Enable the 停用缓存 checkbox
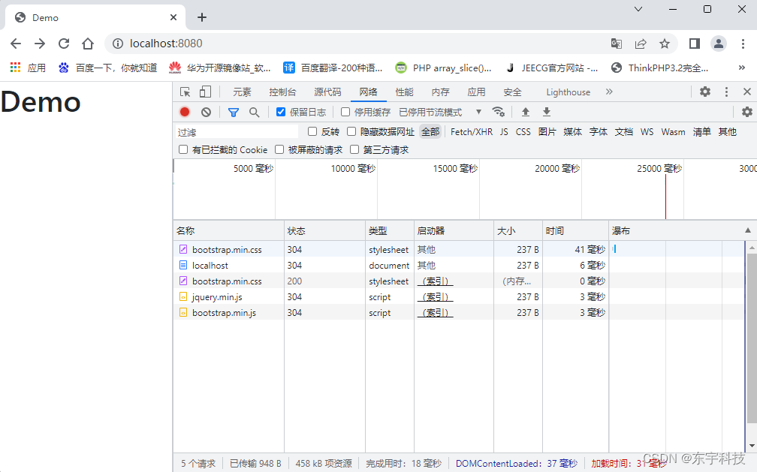The image size is (757, 472). (x=345, y=112)
